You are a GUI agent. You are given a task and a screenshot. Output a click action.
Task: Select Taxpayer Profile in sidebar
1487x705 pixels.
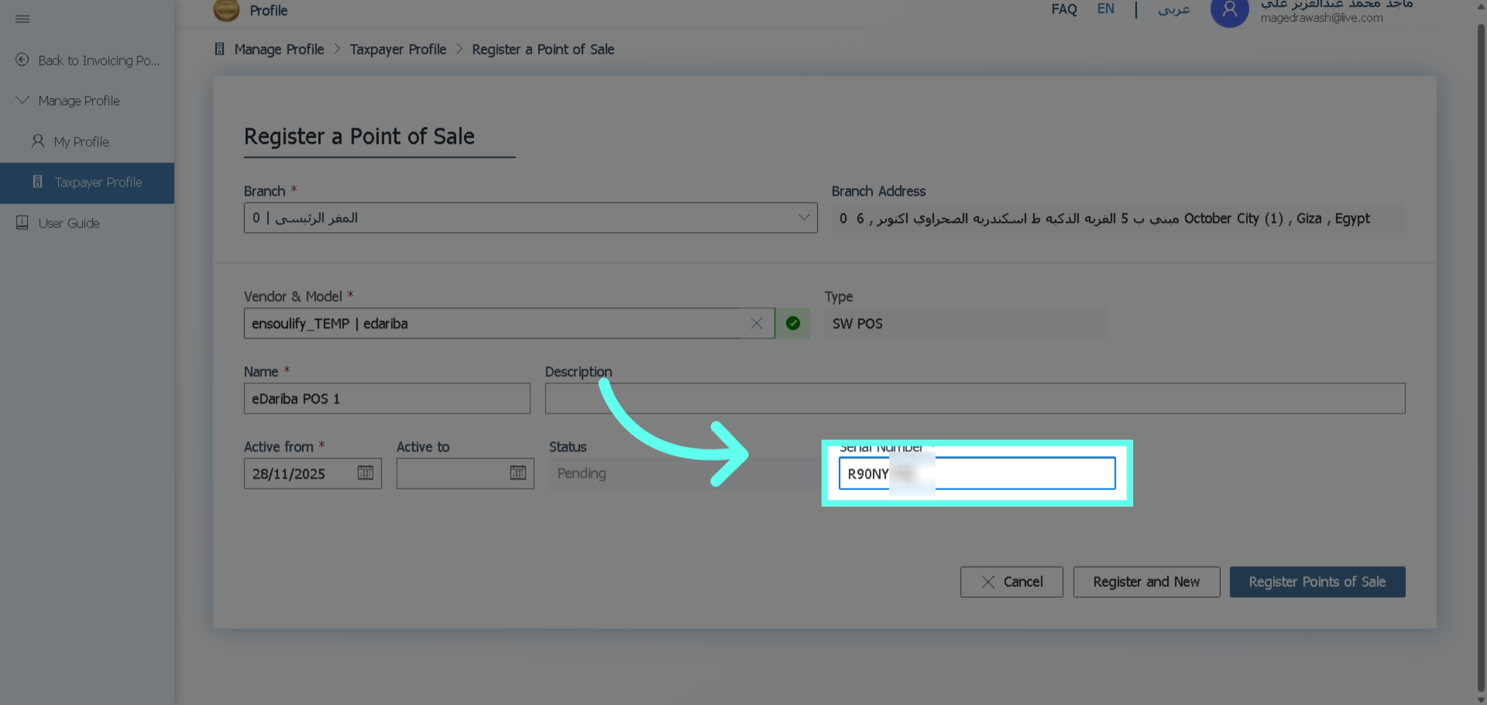(98, 182)
